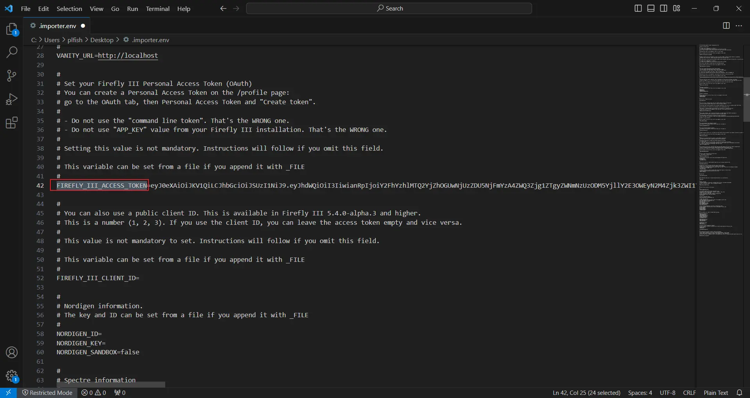Click on NORDIGEN_KEY= line
The image size is (750, 398).
point(81,343)
